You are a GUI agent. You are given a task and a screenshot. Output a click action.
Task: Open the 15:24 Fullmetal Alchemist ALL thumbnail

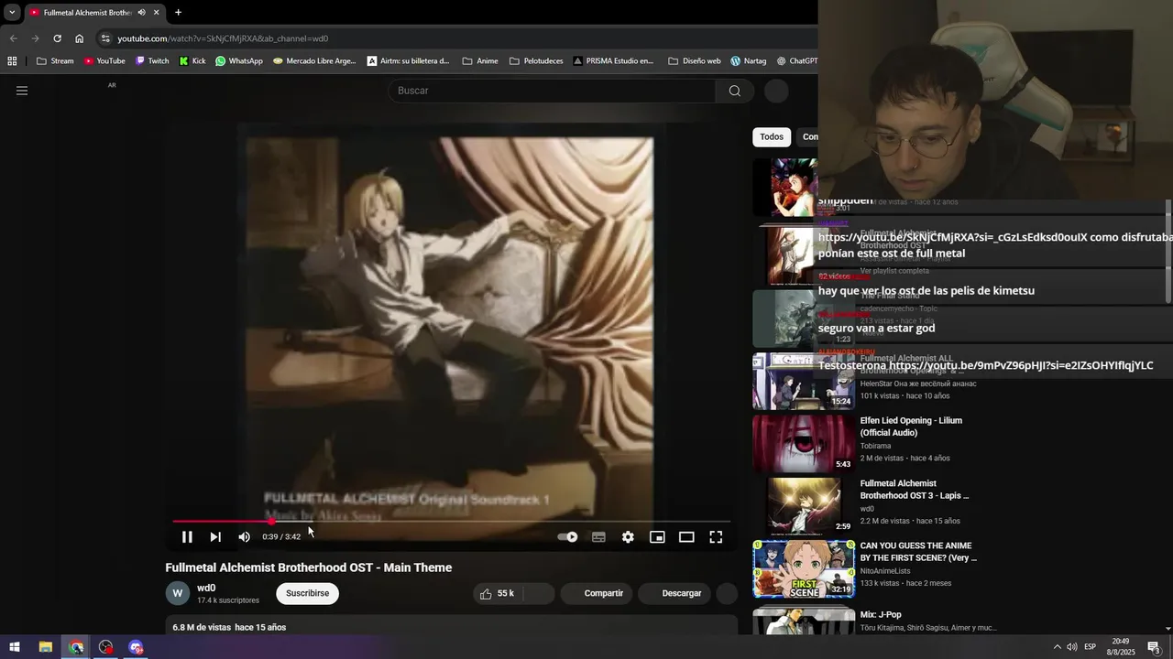click(x=804, y=382)
